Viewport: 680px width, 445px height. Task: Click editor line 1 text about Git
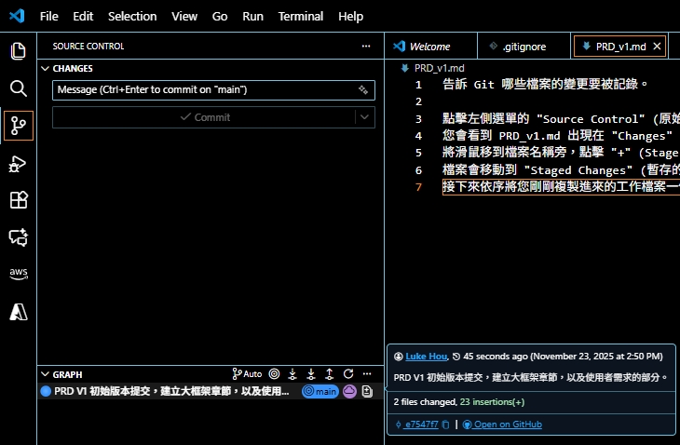coord(545,84)
